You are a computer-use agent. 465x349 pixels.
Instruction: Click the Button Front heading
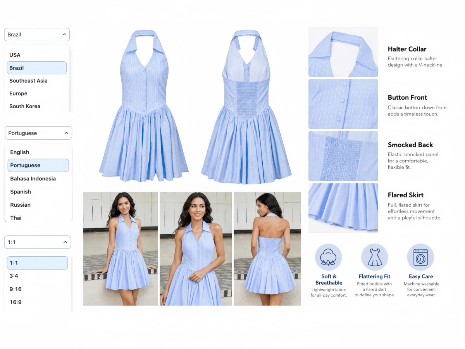(407, 97)
